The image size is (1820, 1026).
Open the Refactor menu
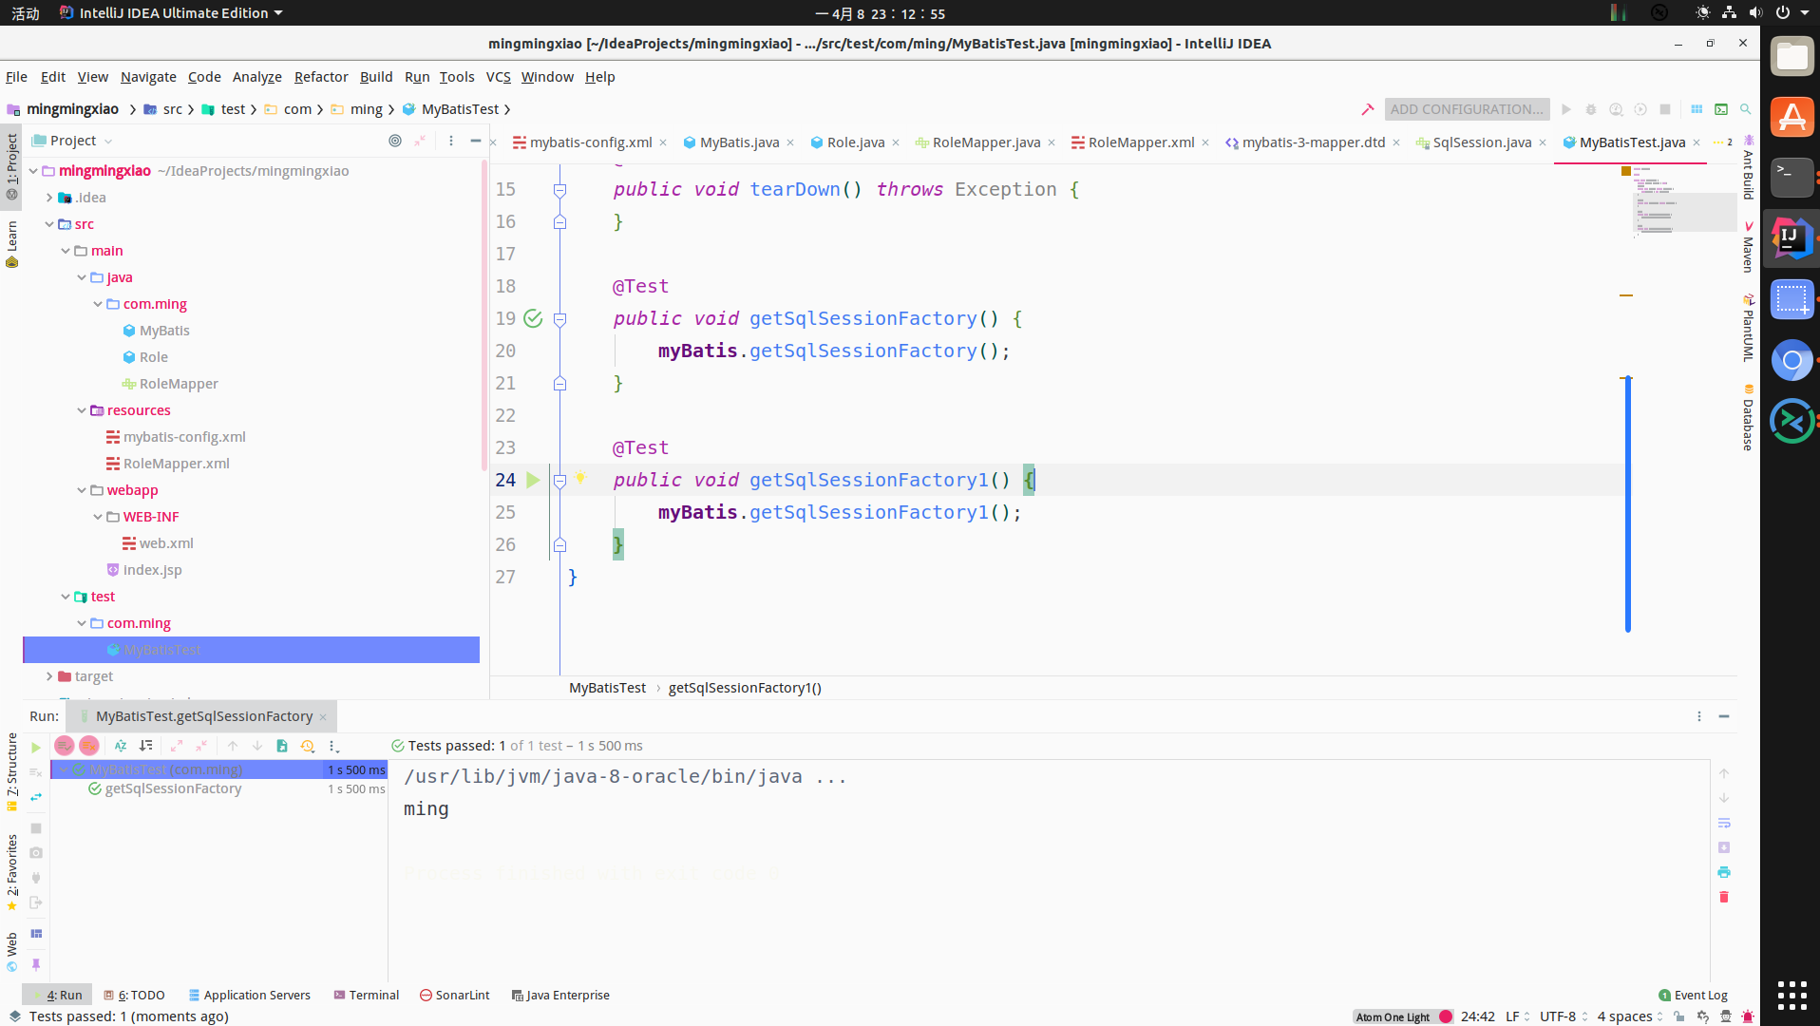point(321,77)
